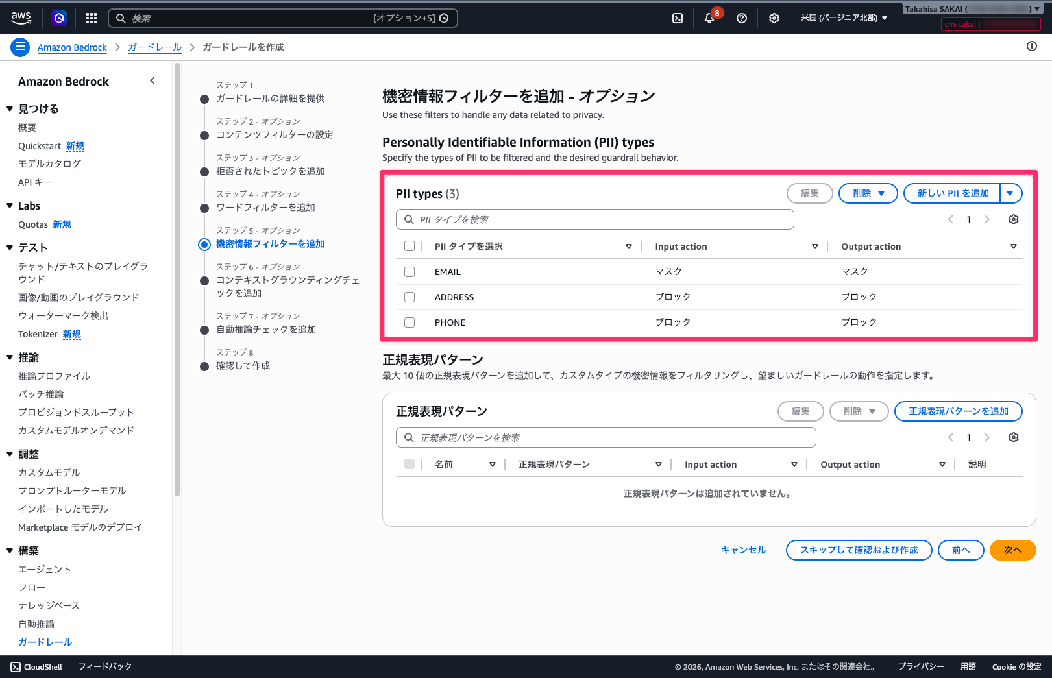
Task: Open the AWS services grid menu
Action: pos(92,18)
